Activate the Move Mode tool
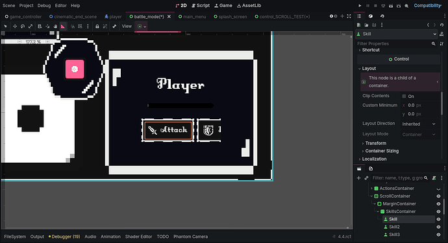448x243 pixels. click(15, 26)
